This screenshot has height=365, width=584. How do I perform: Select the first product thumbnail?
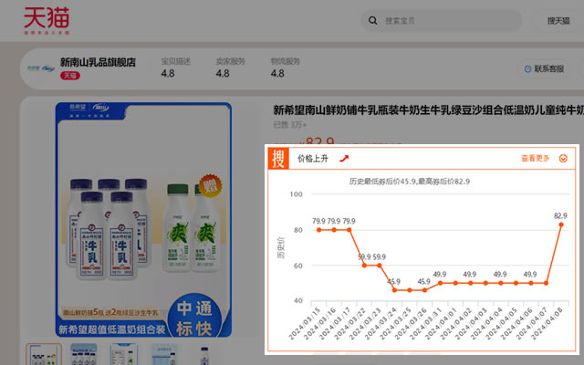point(44,354)
